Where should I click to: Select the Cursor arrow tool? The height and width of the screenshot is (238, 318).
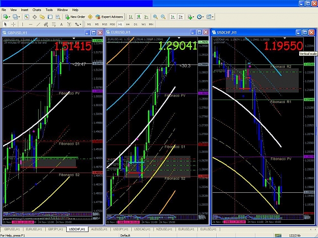click(x=6, y=24)
